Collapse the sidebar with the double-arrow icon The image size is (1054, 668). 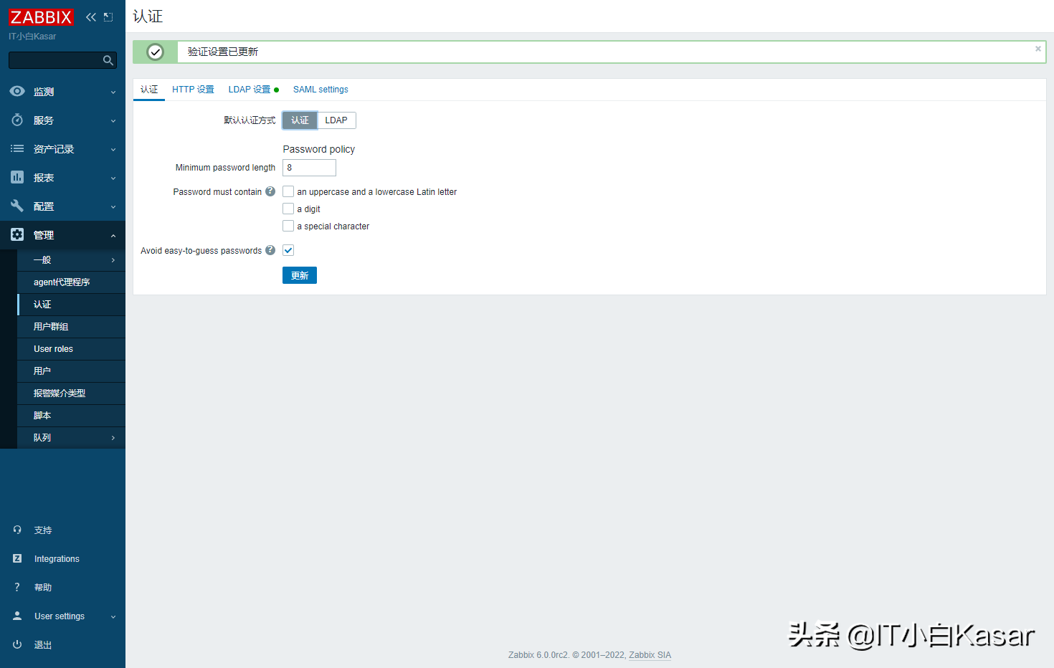tap(91, 17)
